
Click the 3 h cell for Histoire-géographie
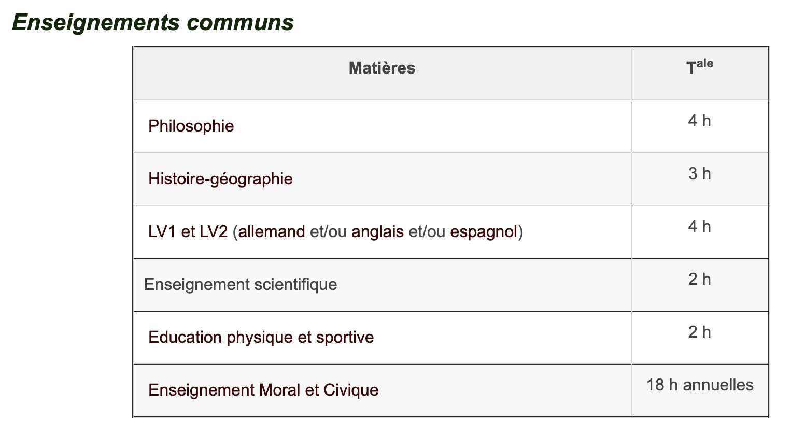(x=699, y=174)
